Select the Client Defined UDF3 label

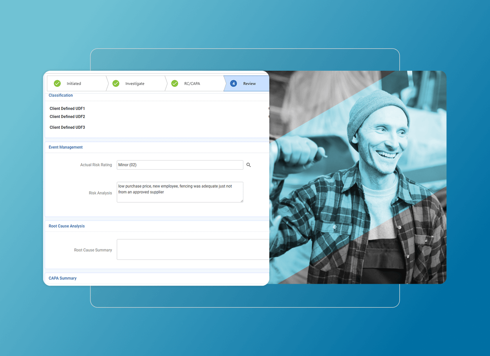67,127
